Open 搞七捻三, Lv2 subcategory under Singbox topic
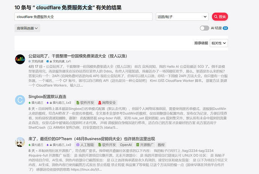Screen dimensions: 259x174 pos(59,103)
